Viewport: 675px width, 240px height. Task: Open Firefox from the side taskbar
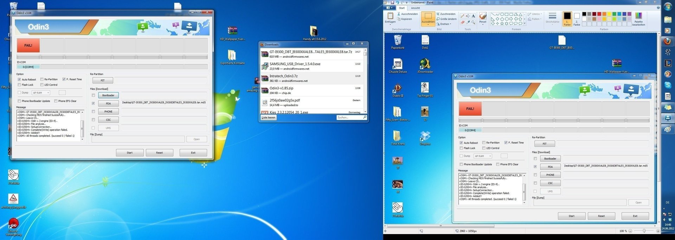tap(668, 41)
